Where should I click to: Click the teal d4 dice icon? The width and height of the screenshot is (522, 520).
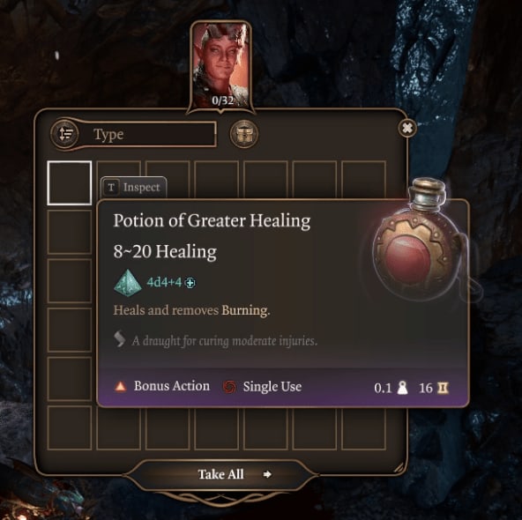tap(128, 282)
